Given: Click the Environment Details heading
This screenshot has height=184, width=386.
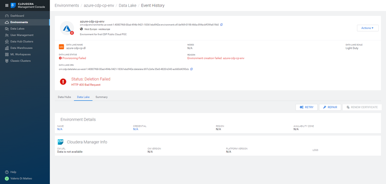Looking at the screenshot, I should 78,119.
